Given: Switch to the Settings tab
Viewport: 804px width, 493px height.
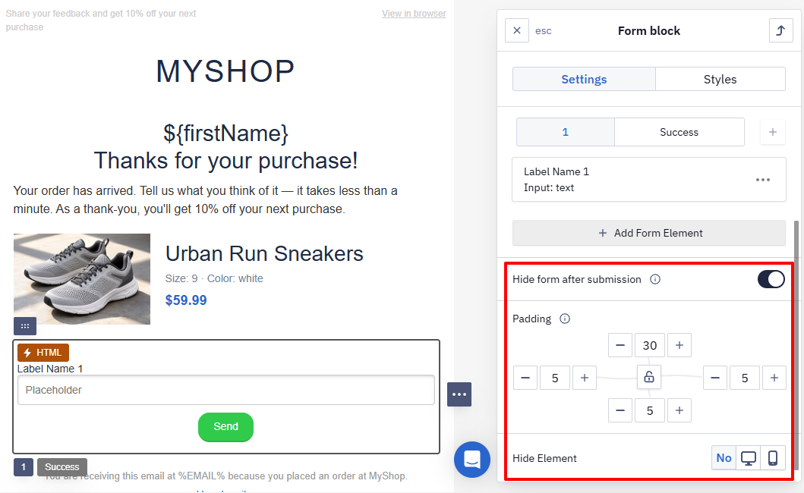Looking at the screenshot, I should click(x=584, y=80).
